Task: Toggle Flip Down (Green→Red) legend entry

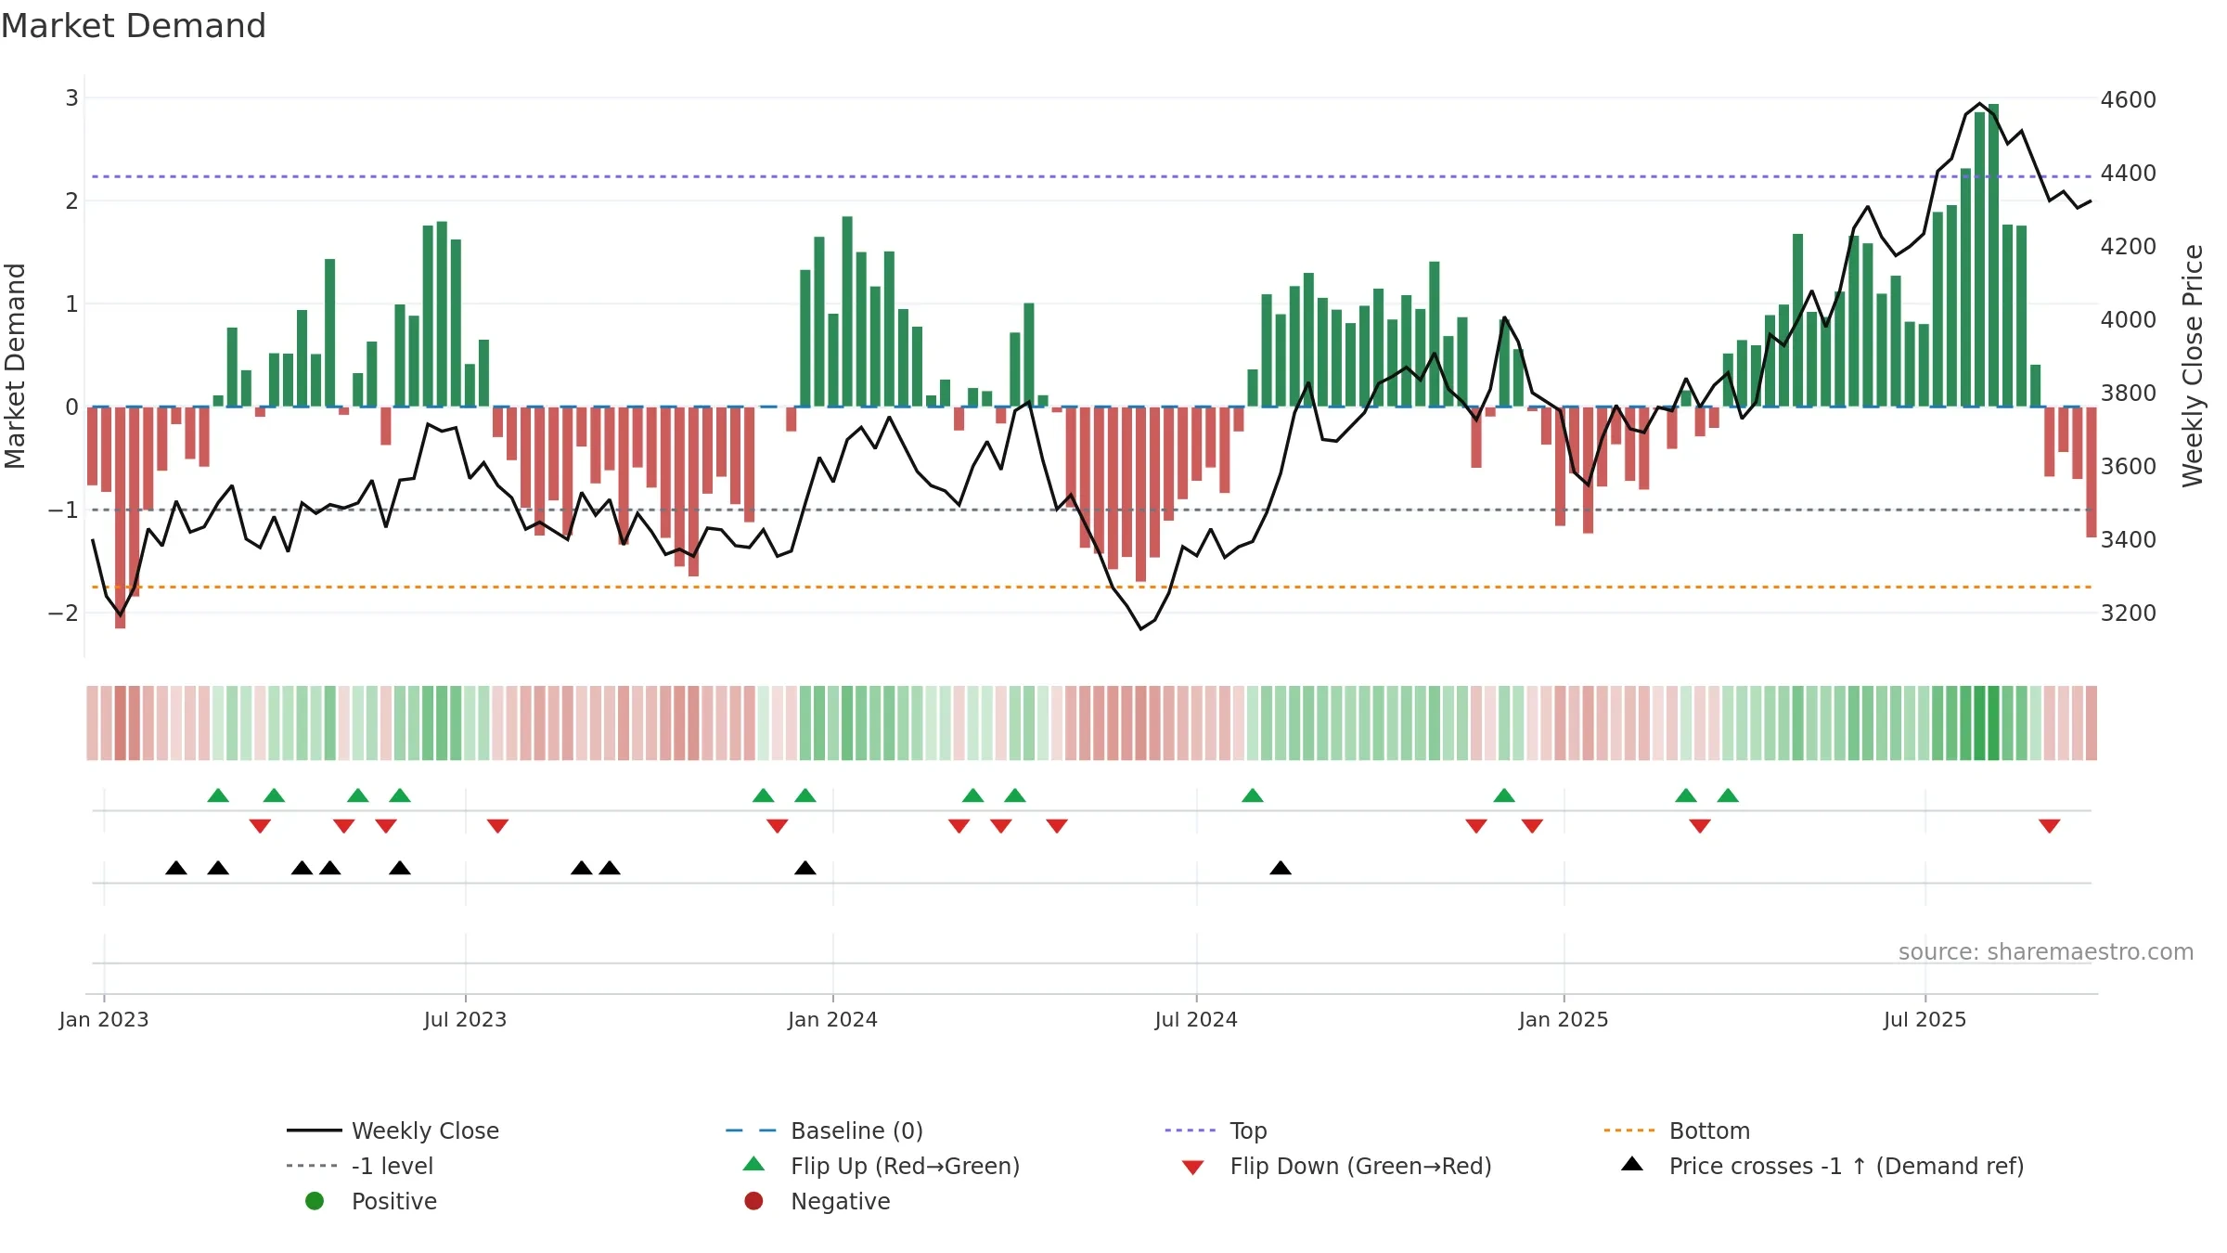Action: [1336, 1166]
